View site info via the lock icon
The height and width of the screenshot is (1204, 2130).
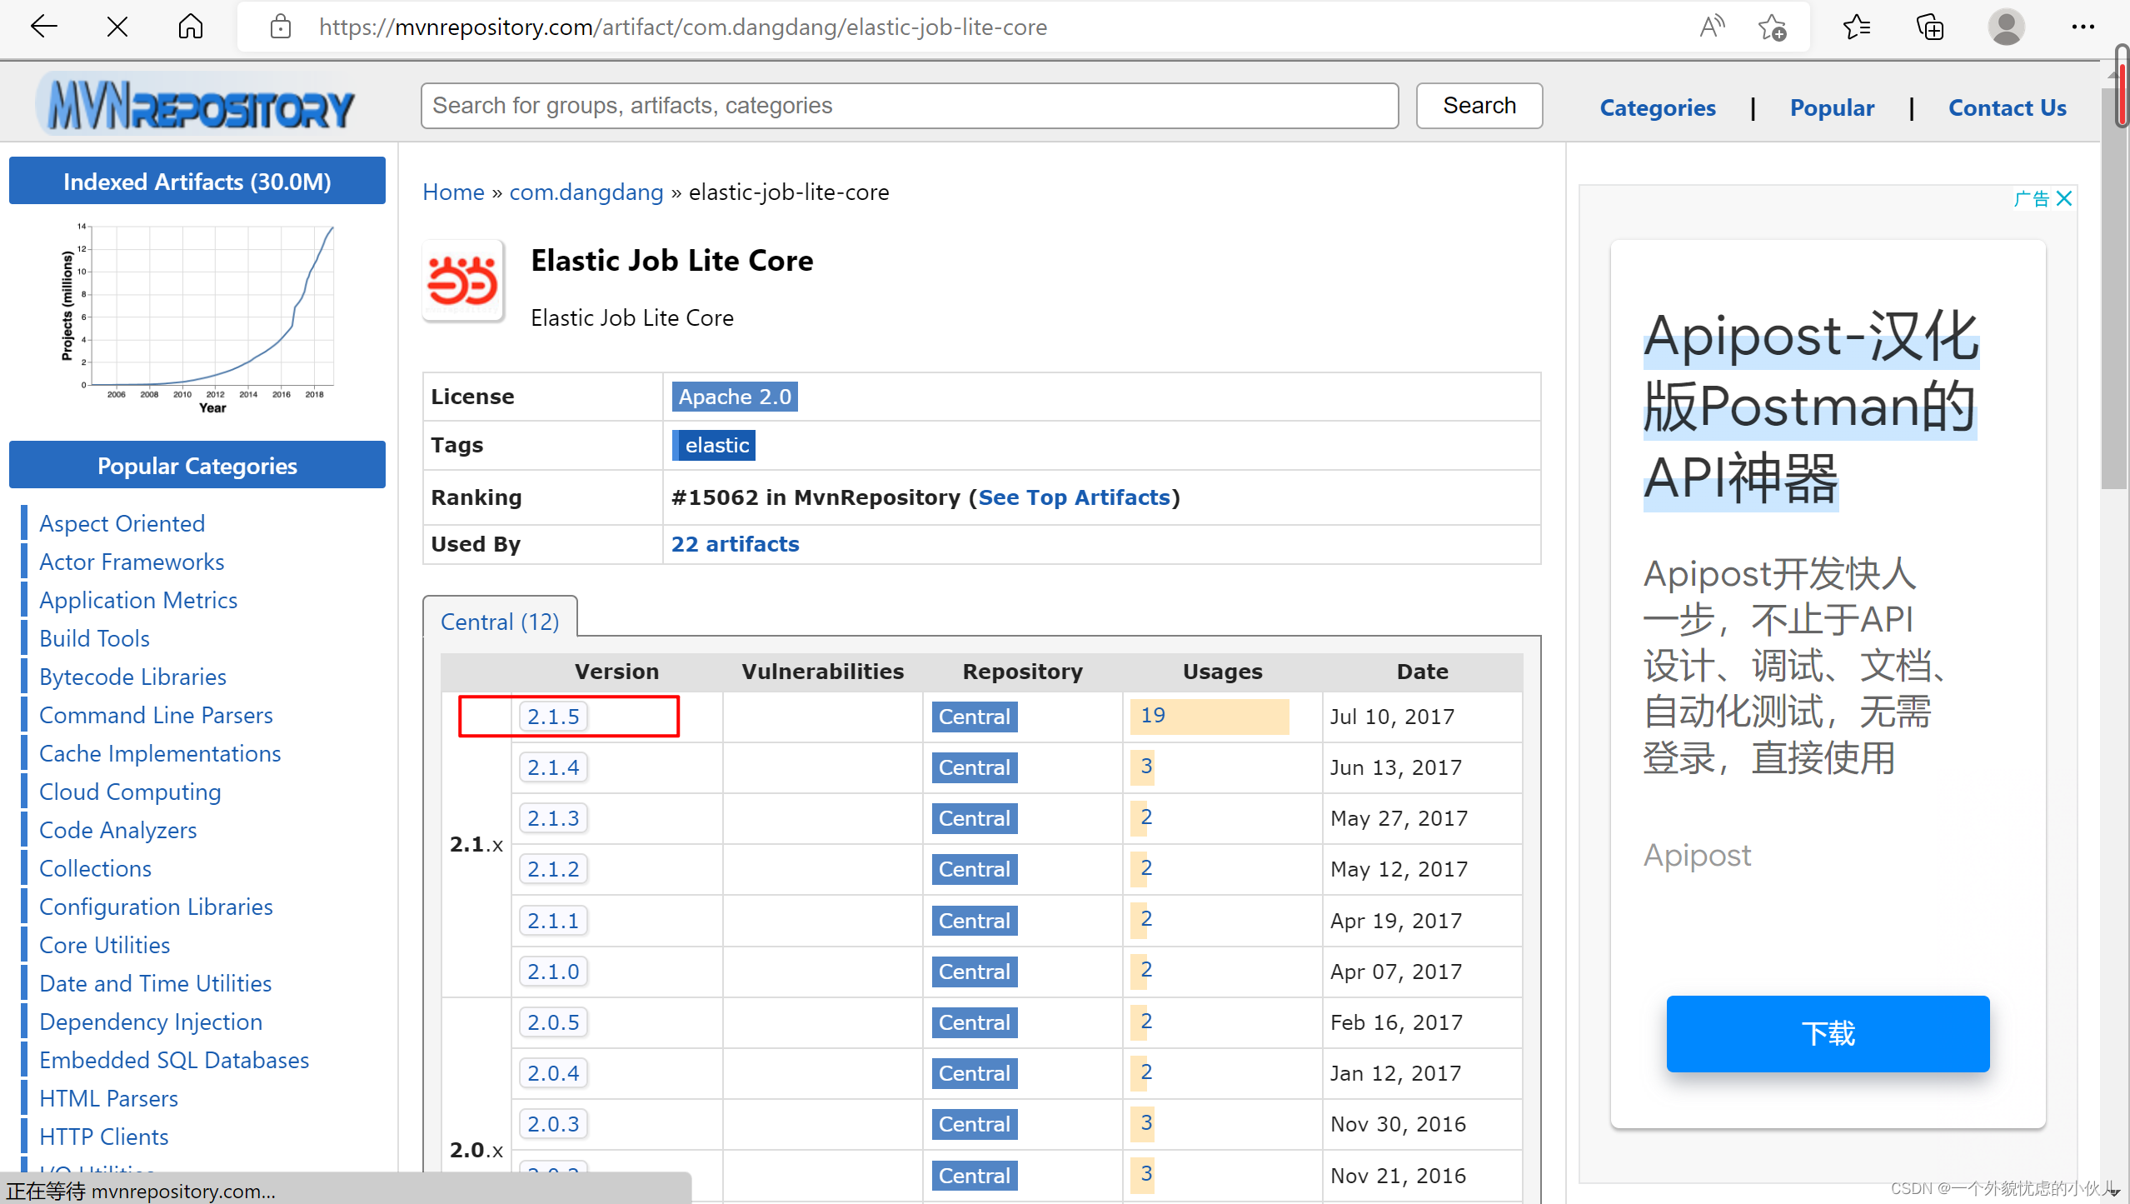pos(281,27)
